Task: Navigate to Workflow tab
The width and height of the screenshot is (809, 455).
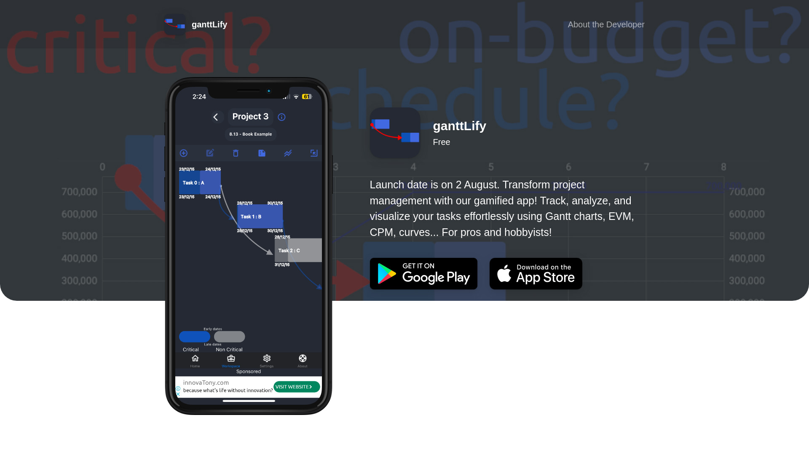Action: pyautogui.click(x=230, y=361)
